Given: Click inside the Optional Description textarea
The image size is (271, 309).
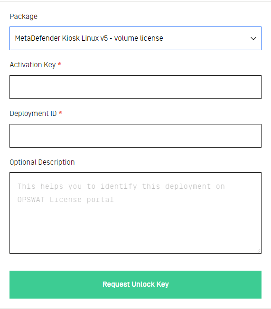Looking at the screenshot, I should [x=135, y=213].
